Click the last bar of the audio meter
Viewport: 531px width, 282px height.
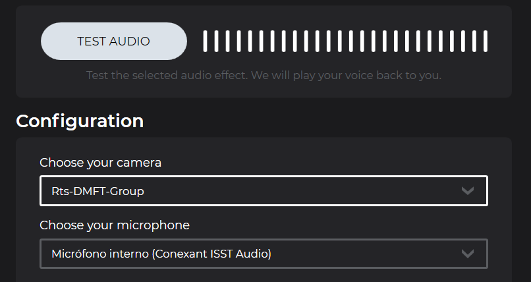pos(485,41)
